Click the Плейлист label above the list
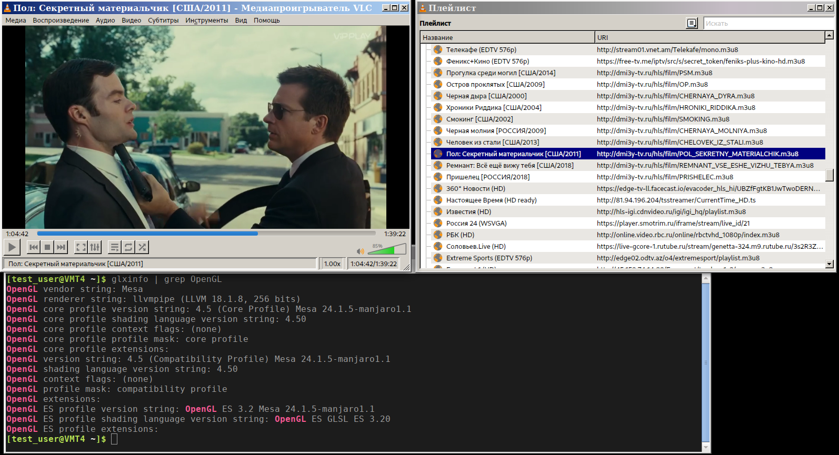Screen dimensions: 839x455 [x=435, y=23]
